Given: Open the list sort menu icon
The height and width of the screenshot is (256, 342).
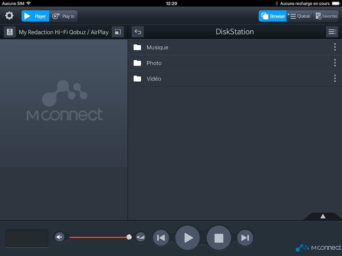Looking at the screenshot, I should click(x=332, y=32).
